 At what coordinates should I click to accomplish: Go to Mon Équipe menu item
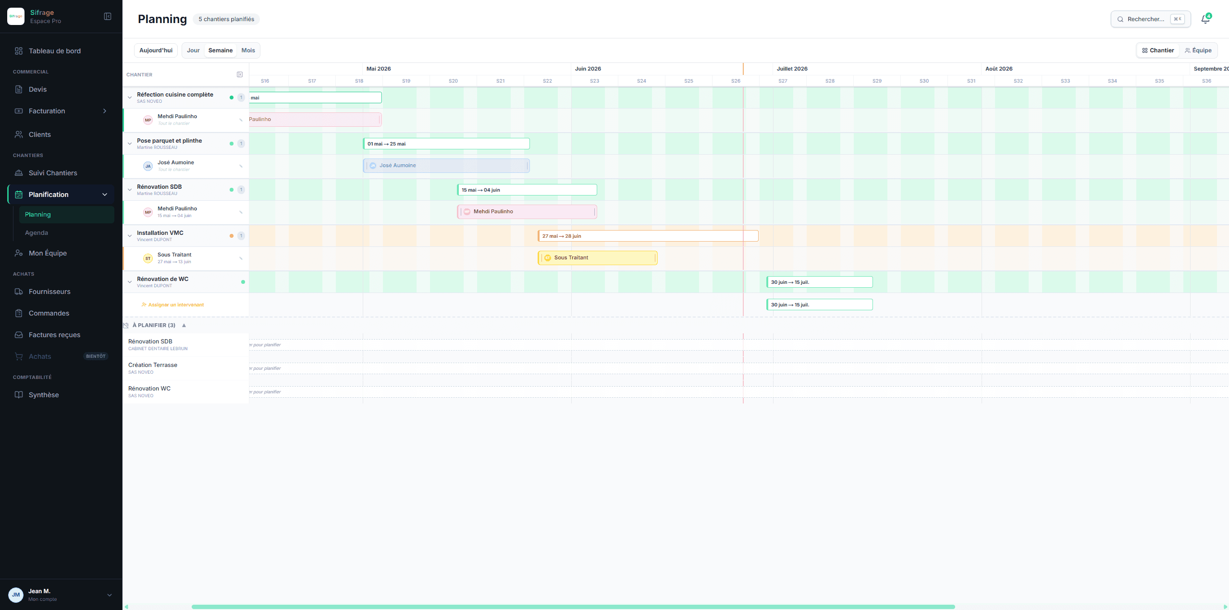[61, 253]
